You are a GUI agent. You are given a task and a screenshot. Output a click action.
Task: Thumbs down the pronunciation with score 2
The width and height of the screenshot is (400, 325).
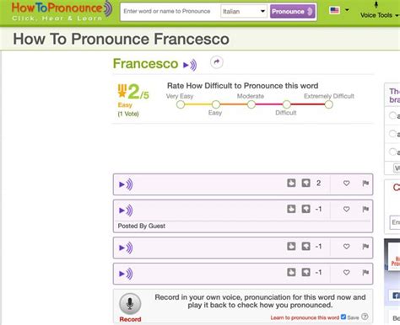tap(305, 183)
